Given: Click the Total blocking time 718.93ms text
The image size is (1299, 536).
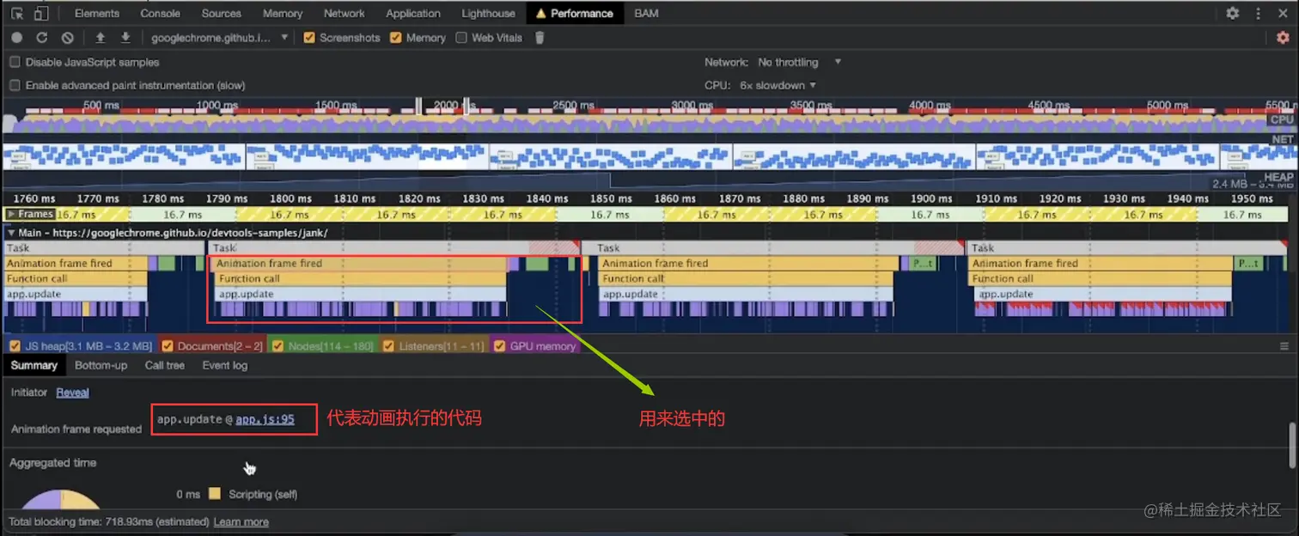Looking at the screenshot, I should 108,522.
